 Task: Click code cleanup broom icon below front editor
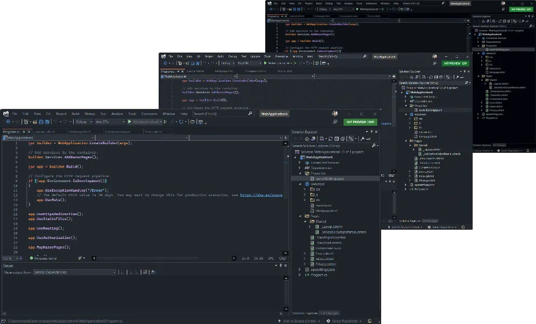pyautogui.click(x=80, y=258)
